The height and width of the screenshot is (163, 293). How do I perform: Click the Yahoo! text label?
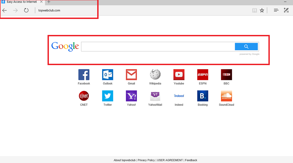[131, 105]
